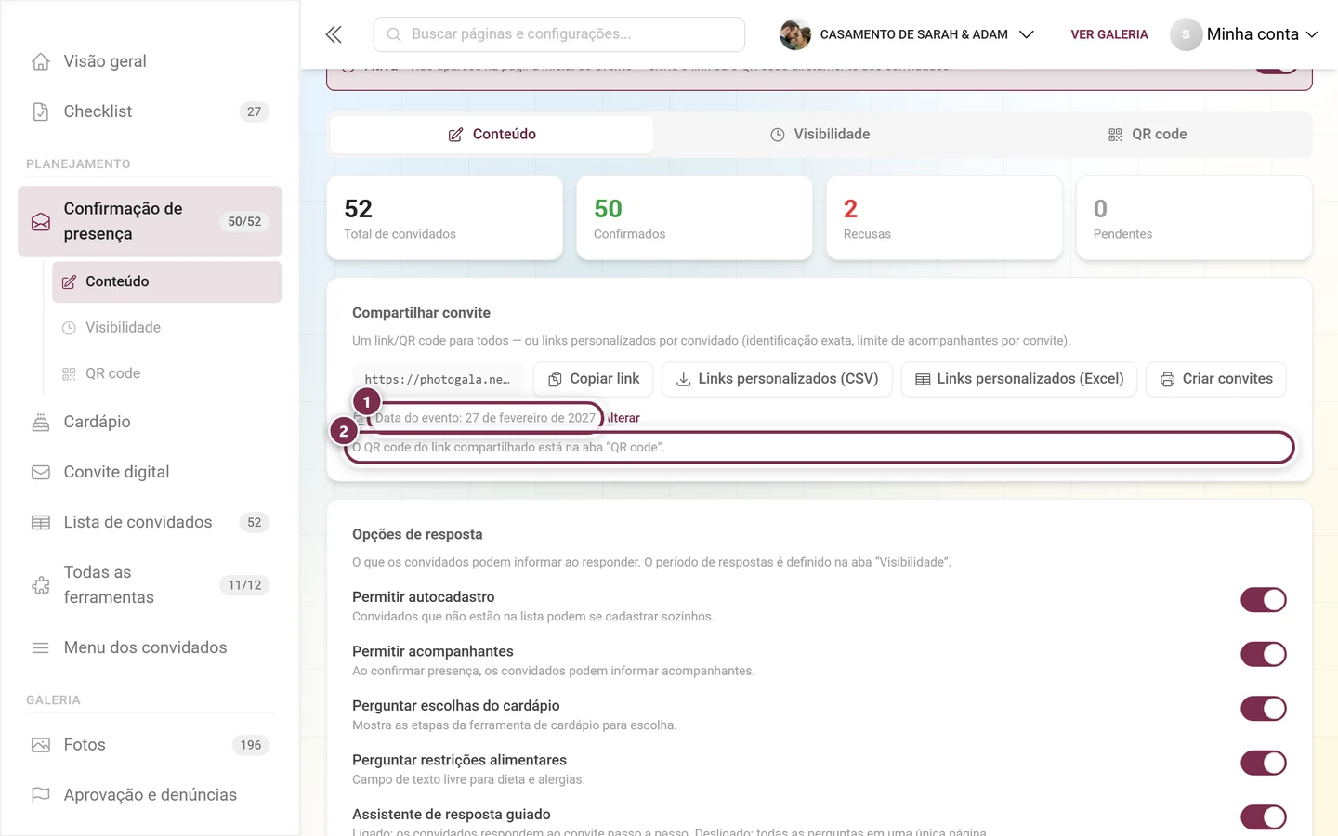
Task: Open Conteúdo sub-item in sidebar
Action: tap(167, 281)
